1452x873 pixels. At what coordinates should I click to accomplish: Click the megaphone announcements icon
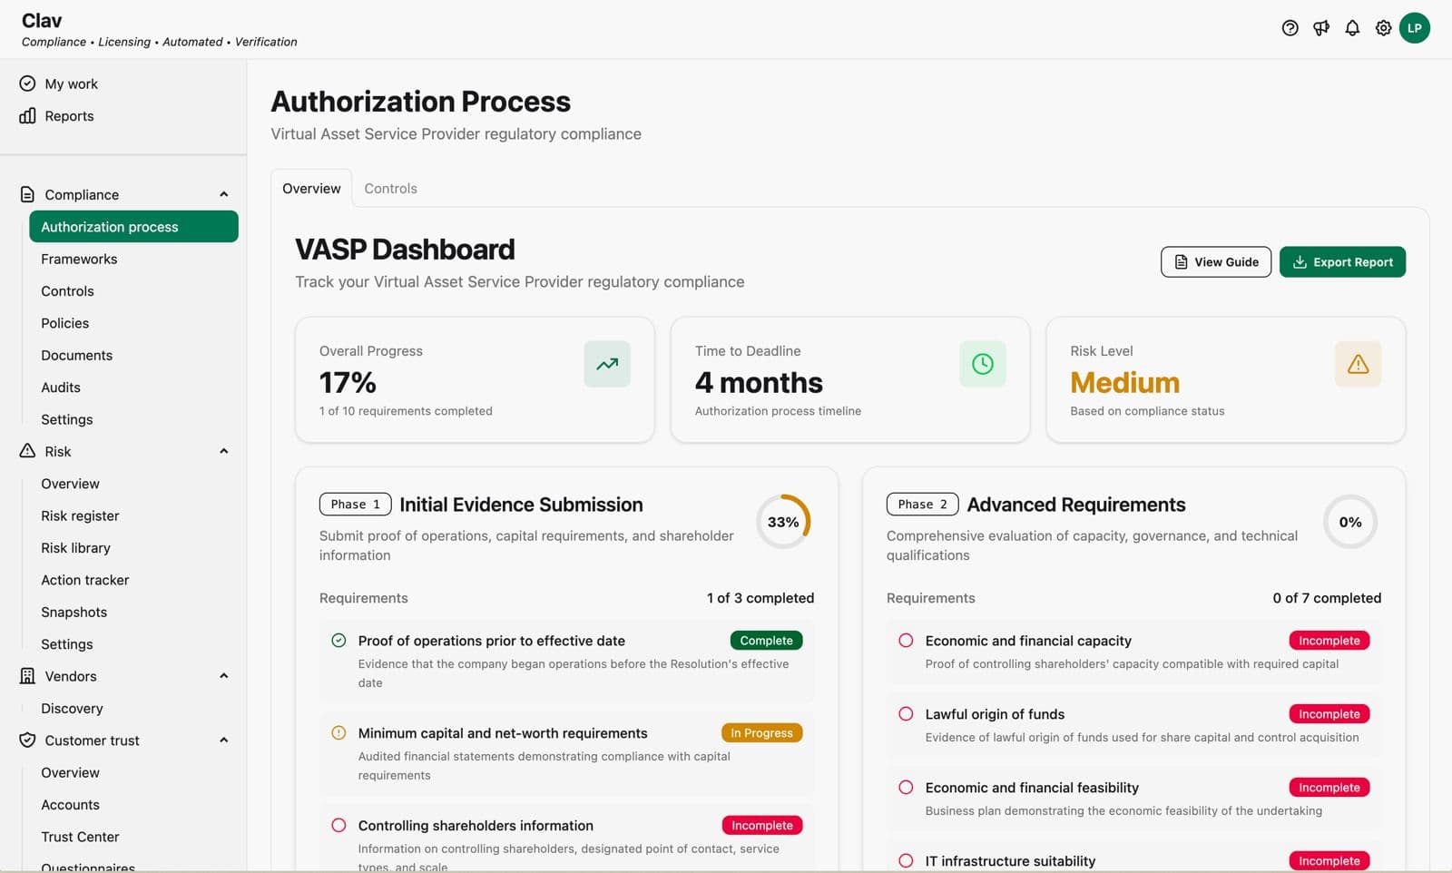[1320, 28]
